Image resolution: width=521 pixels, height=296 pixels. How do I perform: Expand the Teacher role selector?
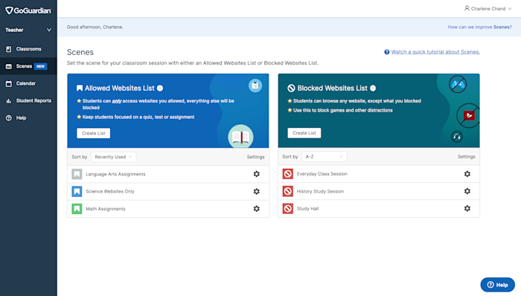click(x=28, y=30)
